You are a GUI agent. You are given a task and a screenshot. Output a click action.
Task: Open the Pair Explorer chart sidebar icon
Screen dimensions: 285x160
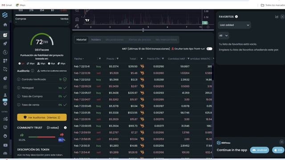point(5,35)
